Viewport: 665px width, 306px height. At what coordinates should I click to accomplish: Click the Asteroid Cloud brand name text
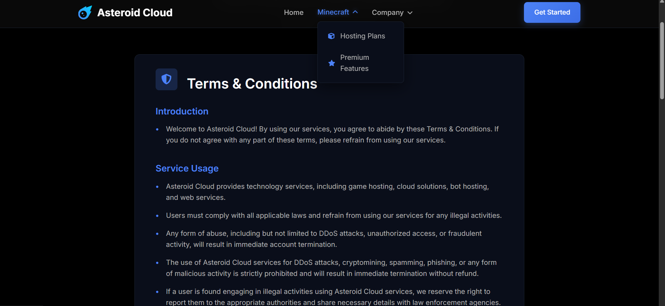(x=135, y=13)
